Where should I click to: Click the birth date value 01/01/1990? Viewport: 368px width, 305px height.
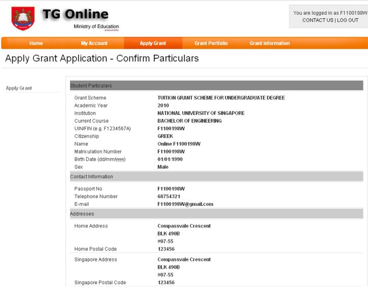(170, 159)
